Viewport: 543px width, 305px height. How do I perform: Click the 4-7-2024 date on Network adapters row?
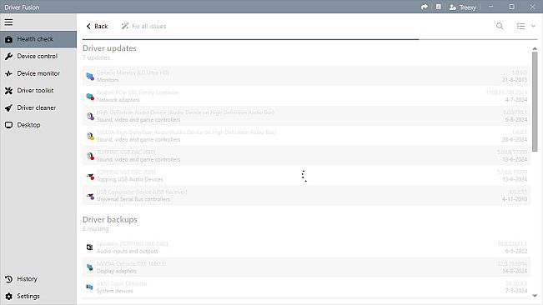click(516, 100)
